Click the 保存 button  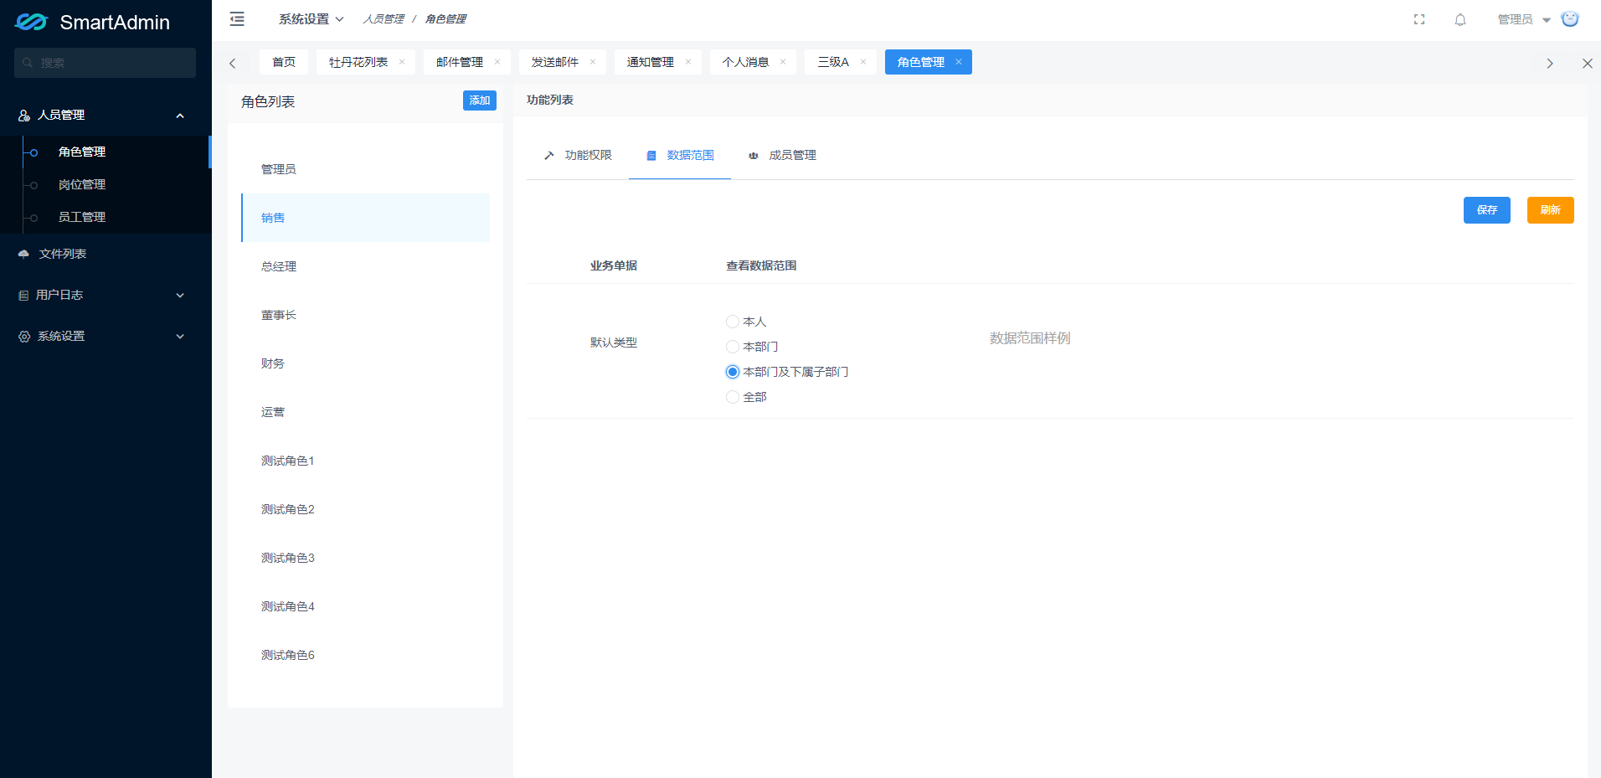tap(1486, 210)
